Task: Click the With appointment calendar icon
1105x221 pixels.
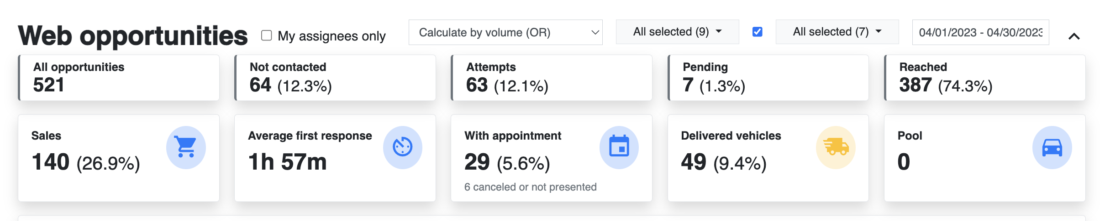Action: [x=619, y=147]
